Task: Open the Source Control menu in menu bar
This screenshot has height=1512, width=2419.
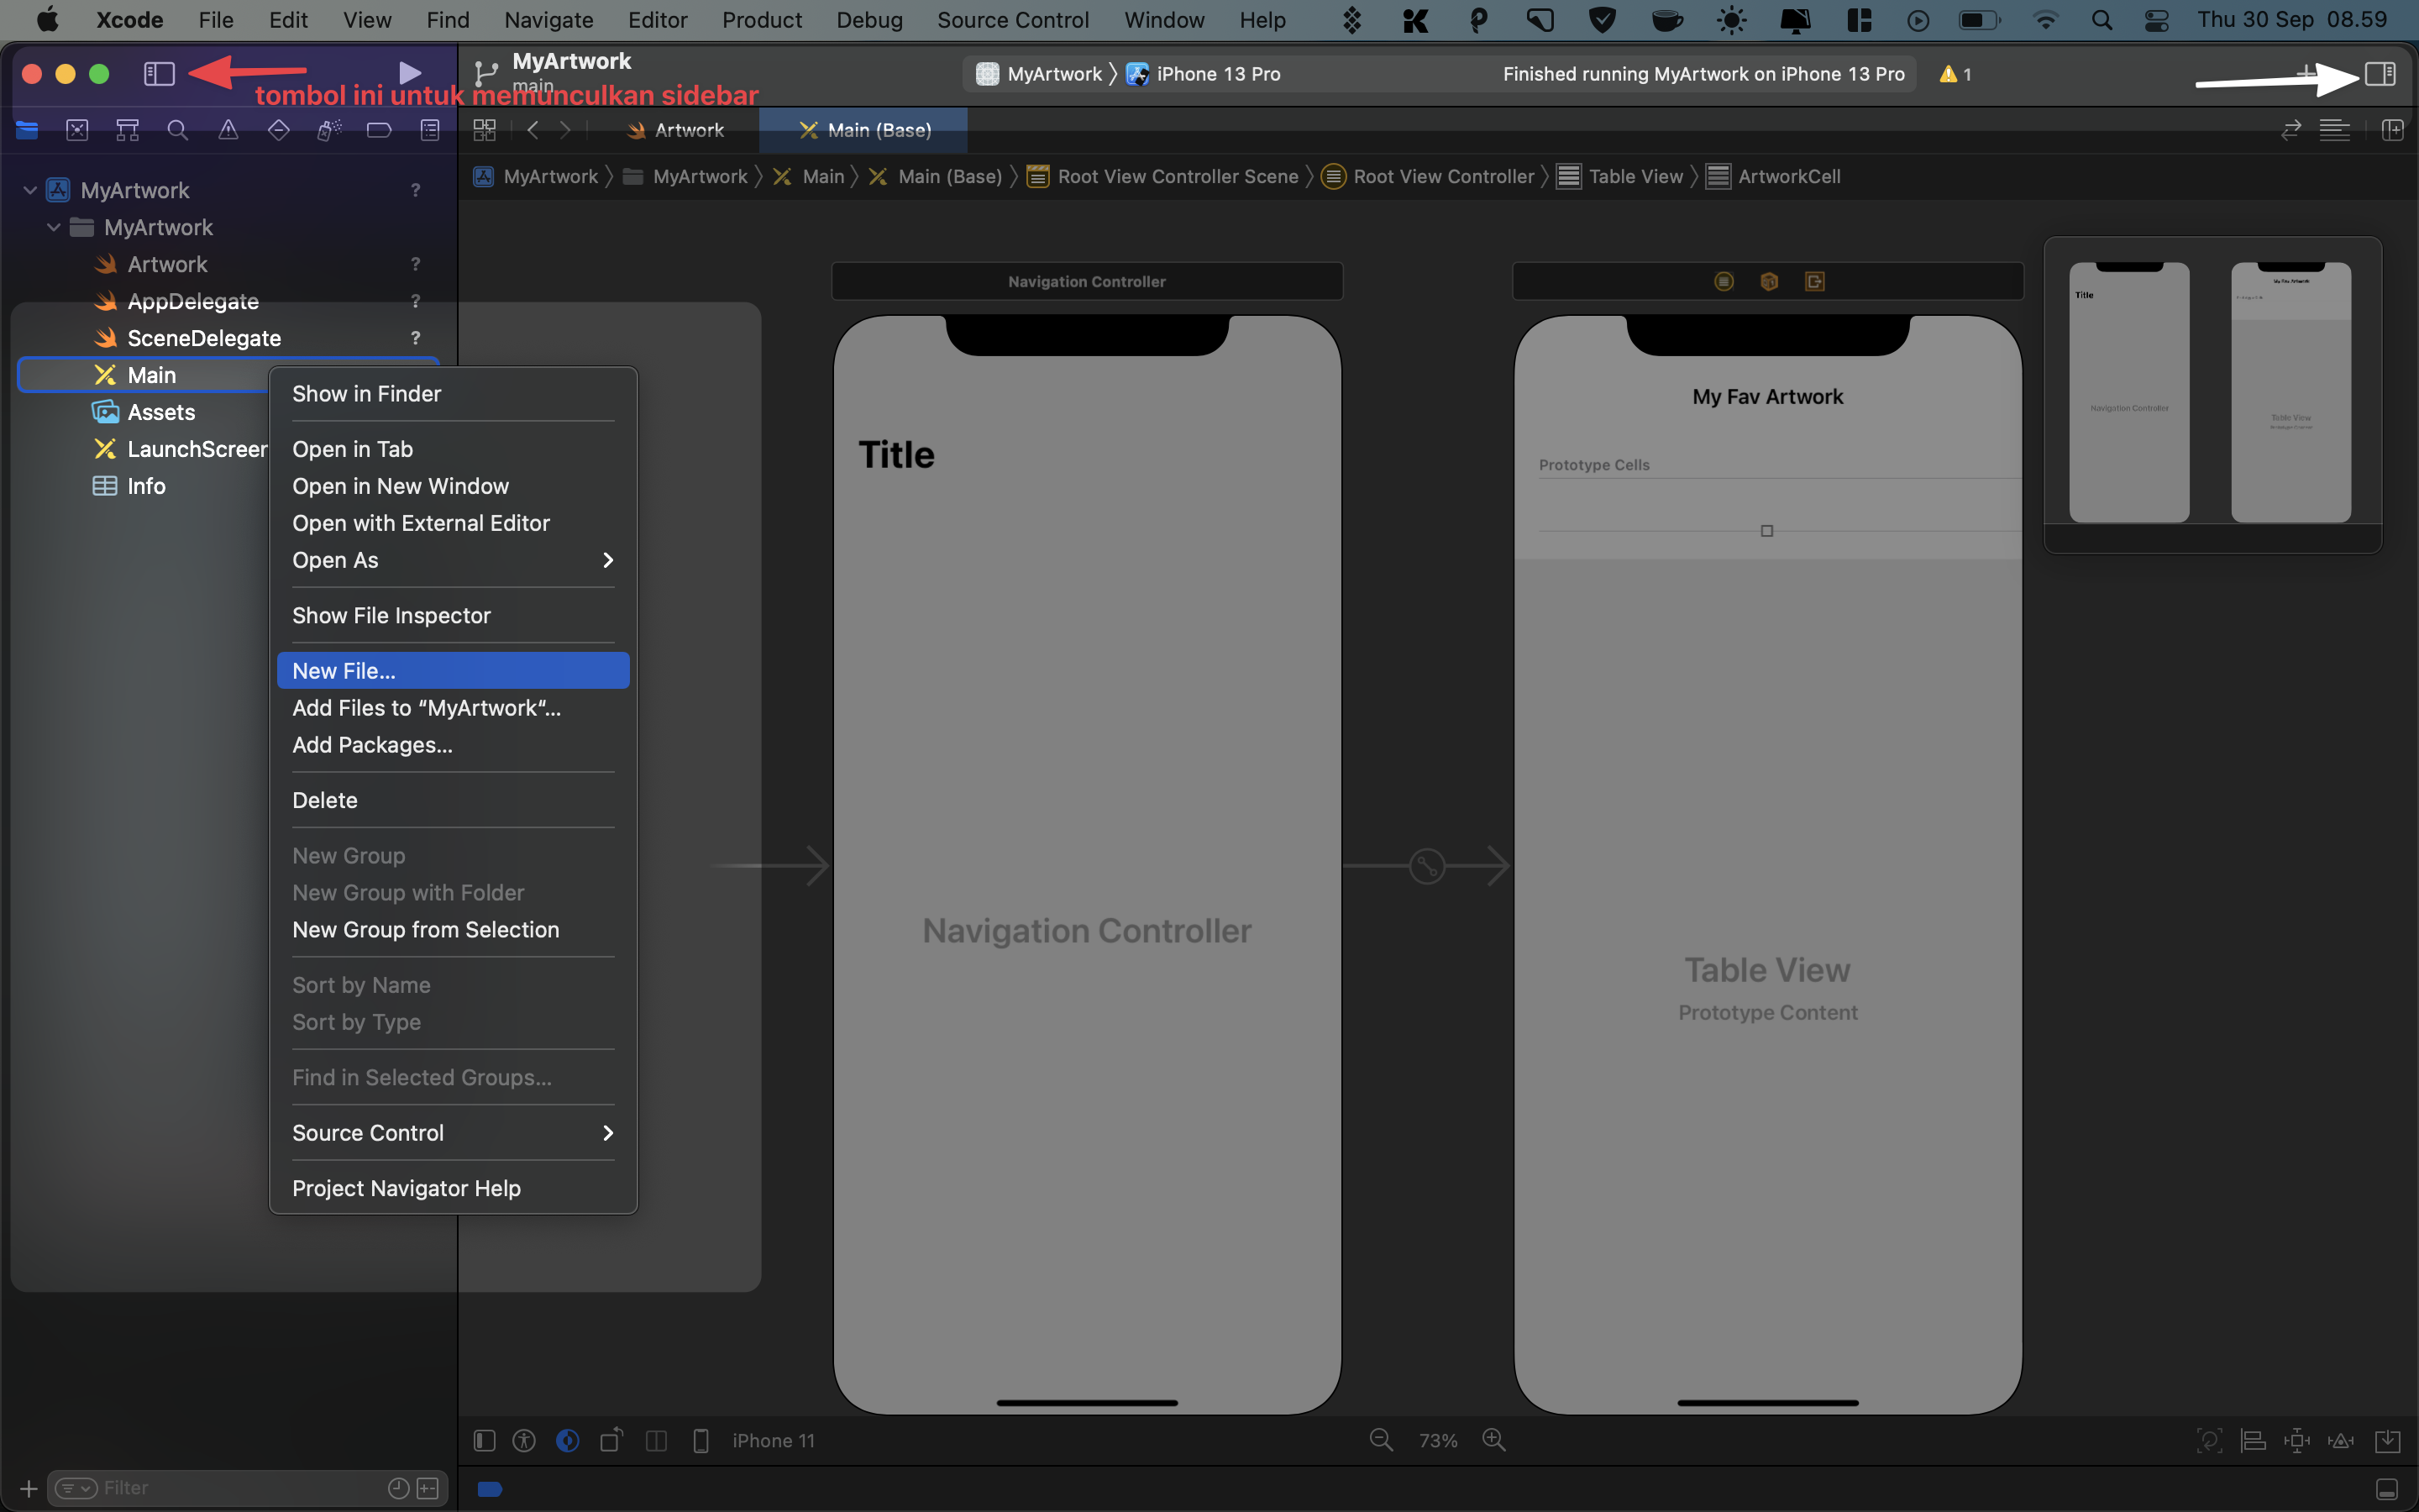Action: click(x=1013, y=20)
